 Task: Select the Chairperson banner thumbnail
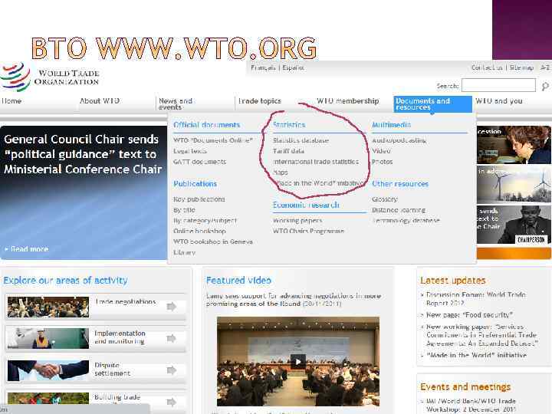tap(514, 225)
